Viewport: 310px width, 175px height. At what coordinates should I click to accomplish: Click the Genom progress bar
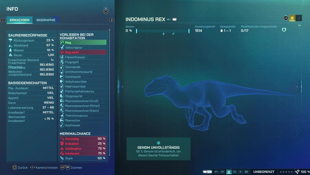click(x=163, y=31)
